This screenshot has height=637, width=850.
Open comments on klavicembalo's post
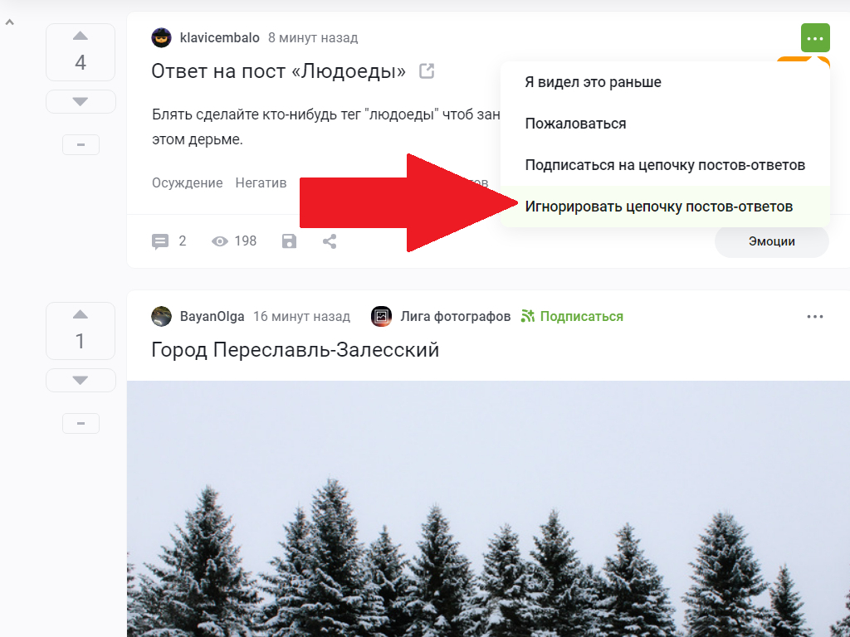(x=169, y=241)
